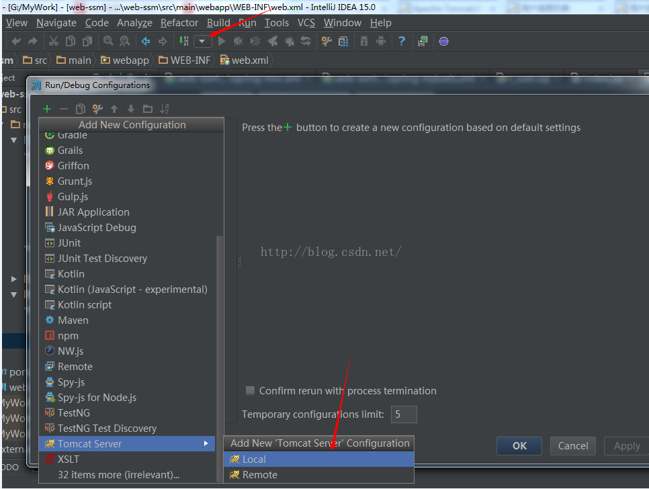This screenshot has width=649, height=489.
Task: Click the SDK Manager android download icon
Action: point(364,41)
